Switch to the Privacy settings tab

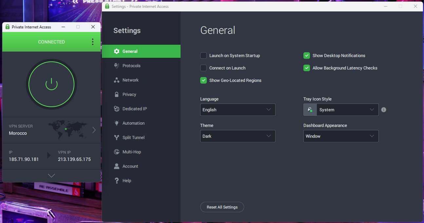141,94
